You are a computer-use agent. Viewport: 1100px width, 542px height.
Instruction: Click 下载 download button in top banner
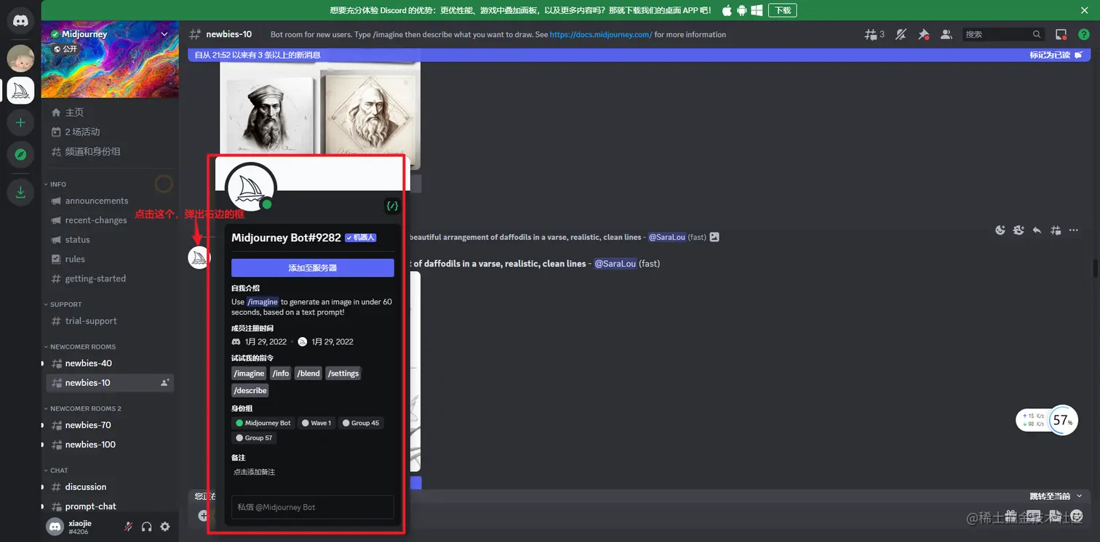[x=783, y=10]
